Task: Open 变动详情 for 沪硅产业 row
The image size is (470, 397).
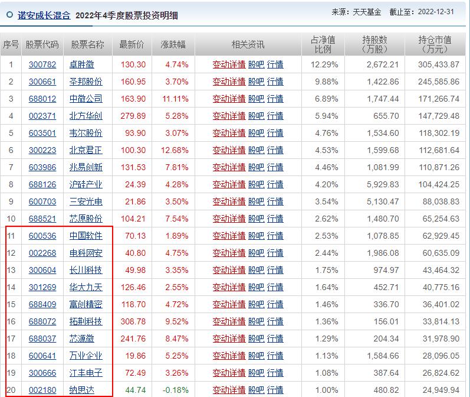Action: (229, 184)
